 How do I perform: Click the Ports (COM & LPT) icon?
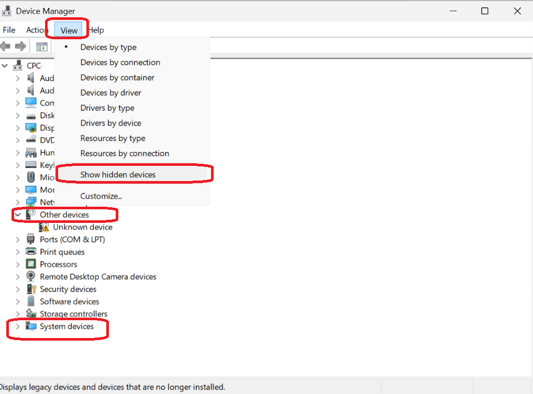(x=30, y=239)
